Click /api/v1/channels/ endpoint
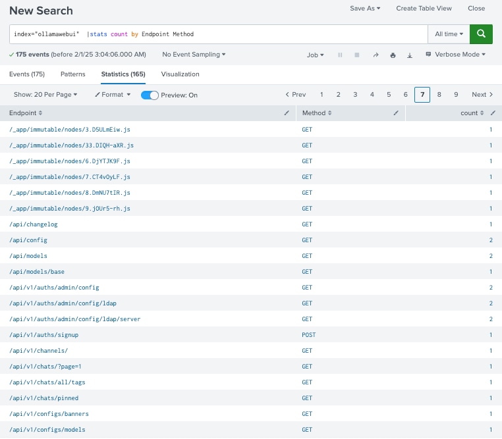This screenshot has width=502, height=439. coord(38,350)
